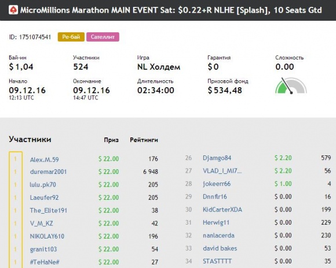336x268 pixels.
Task: Click Djamgo84 rating 579
Action: click(x=326, y=158)
